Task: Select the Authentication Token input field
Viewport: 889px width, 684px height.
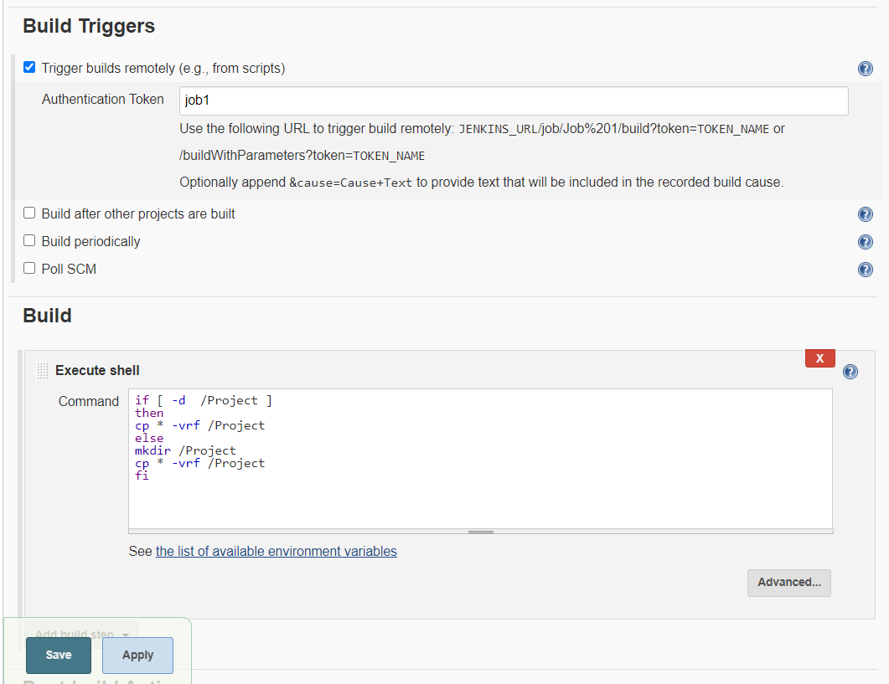Action: pos(513,100)
